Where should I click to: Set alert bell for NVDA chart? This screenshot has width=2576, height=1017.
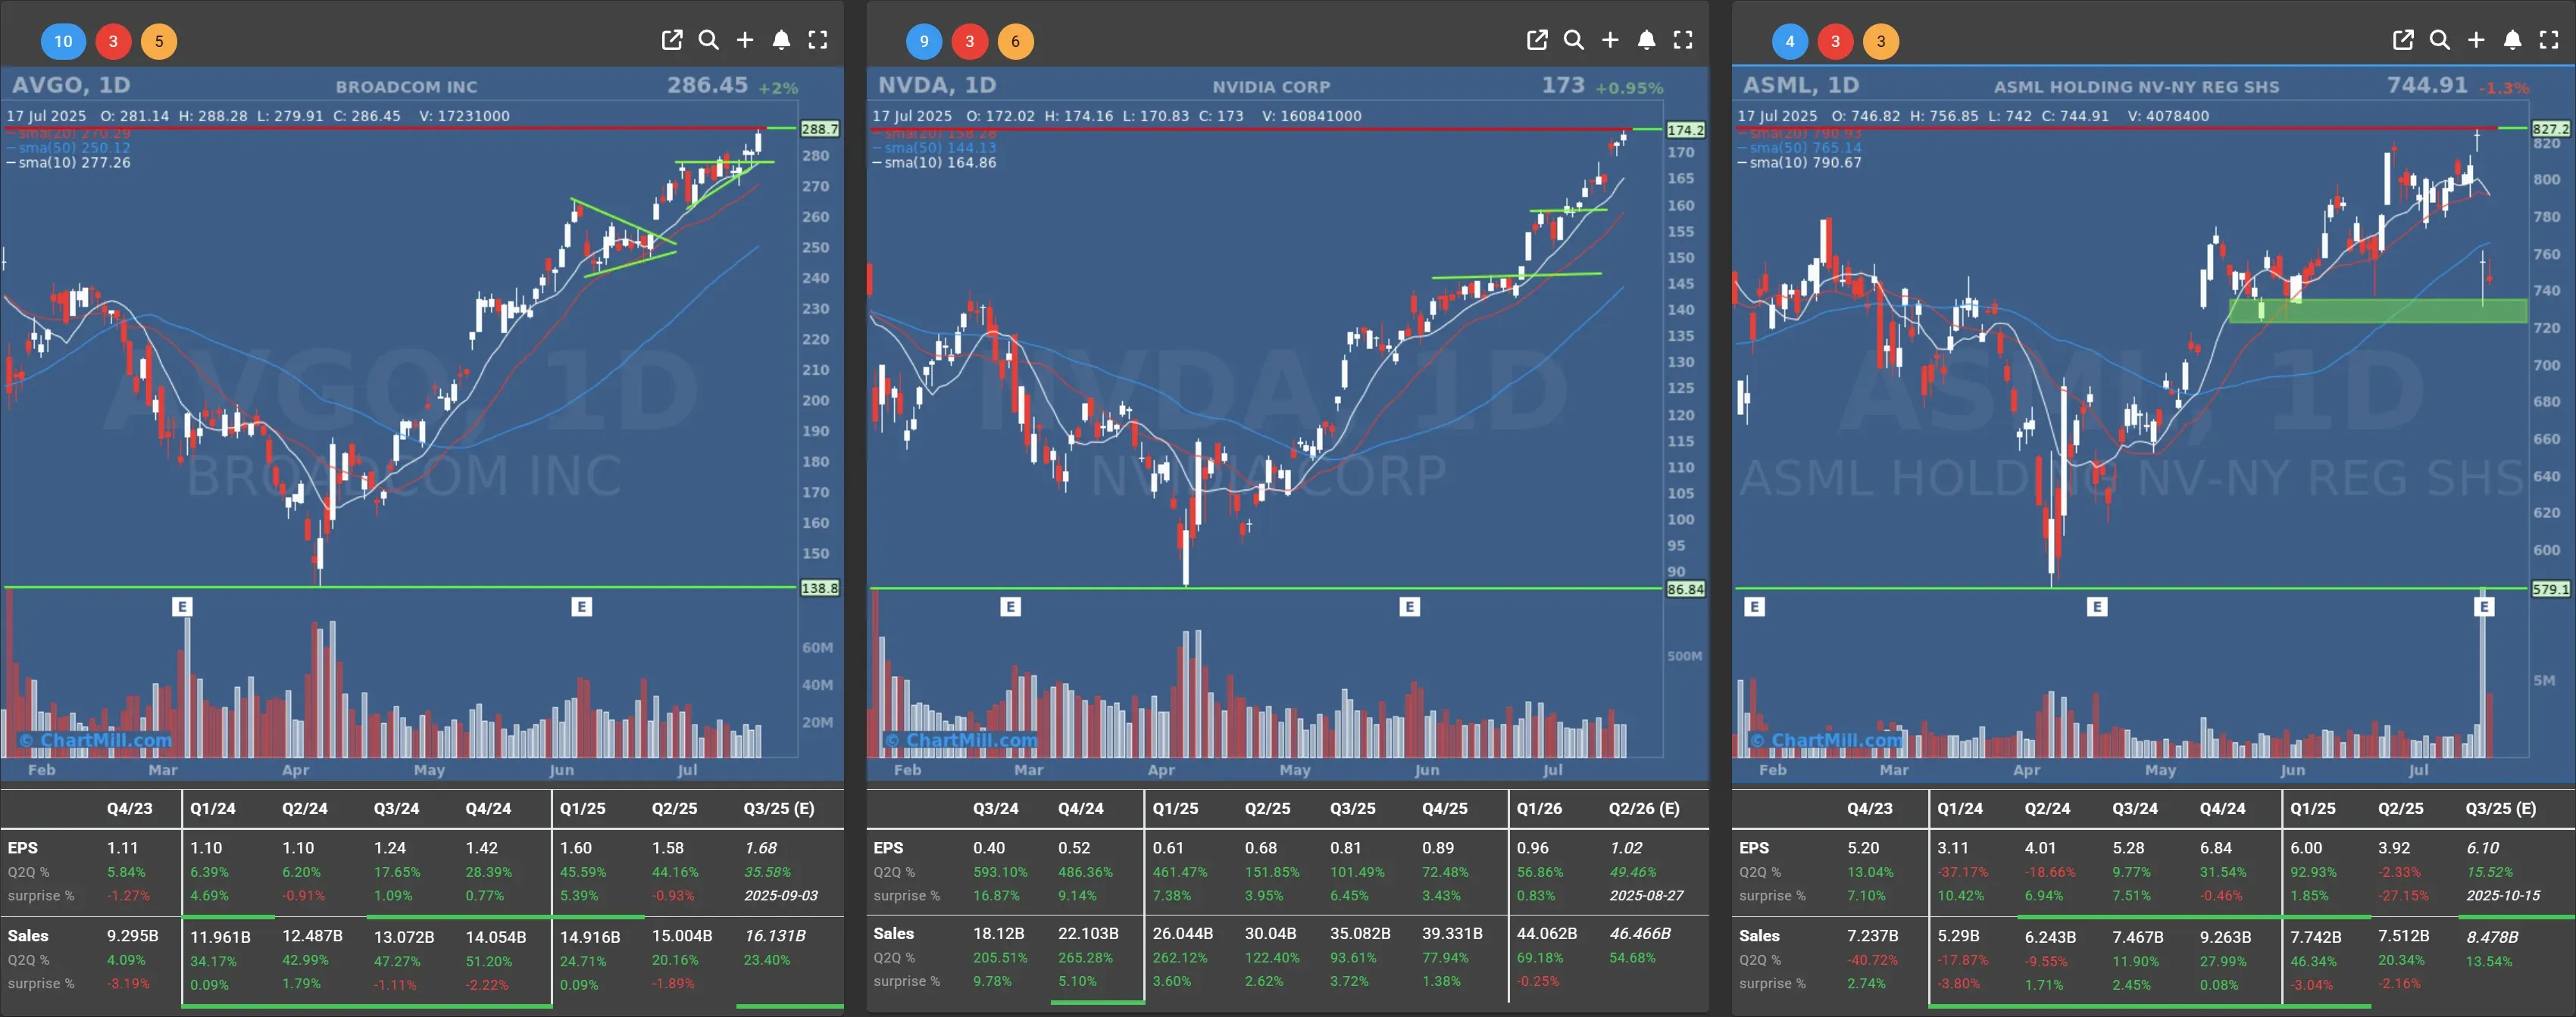1646,40
